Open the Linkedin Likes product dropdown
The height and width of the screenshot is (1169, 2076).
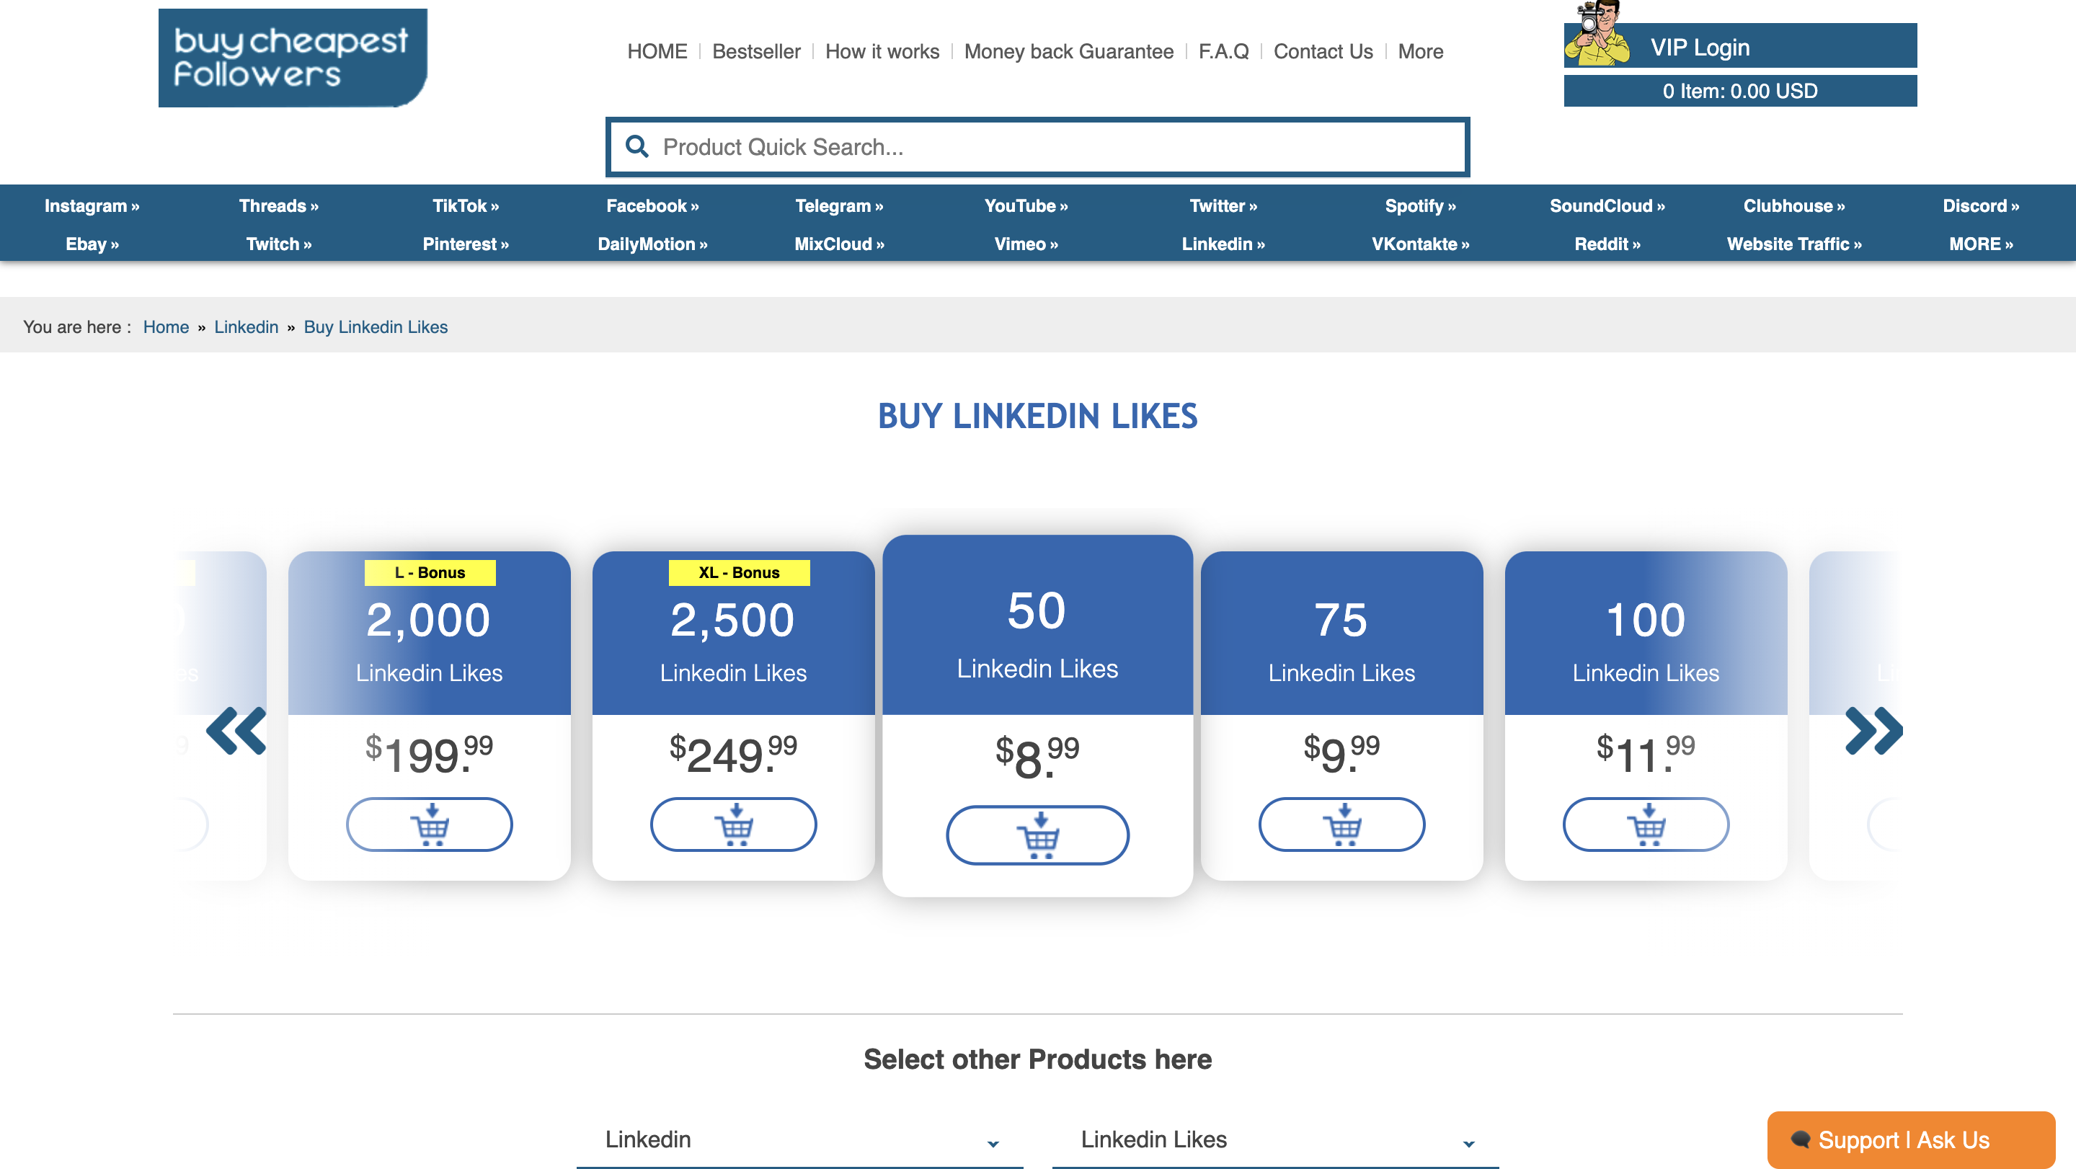1275,1139
